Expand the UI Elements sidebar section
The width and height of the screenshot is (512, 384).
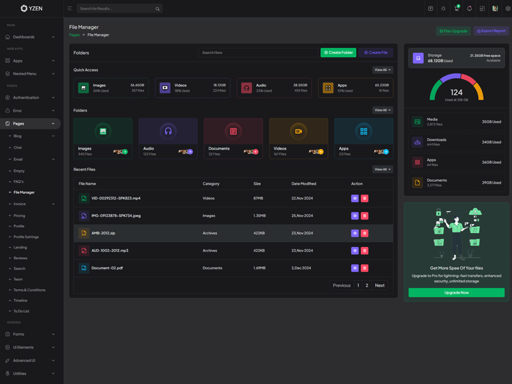click(31, 348)
